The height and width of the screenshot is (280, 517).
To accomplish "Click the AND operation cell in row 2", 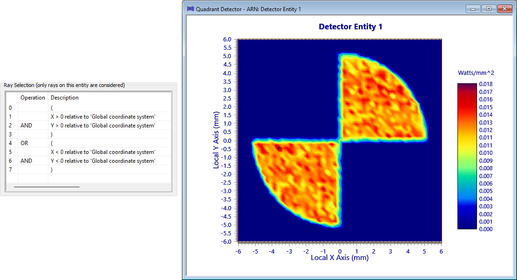I will (27, 126).
